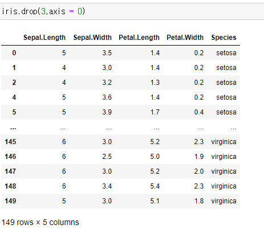This screenshot has height=229, width=264.
Task: Click setosa species in row 0
Action: [226, 53]
